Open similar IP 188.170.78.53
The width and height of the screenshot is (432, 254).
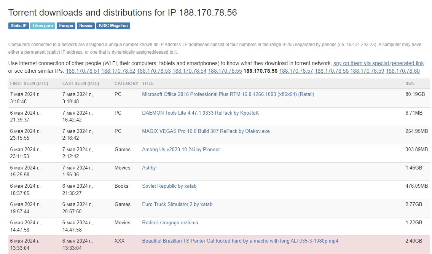pos(154,71)
